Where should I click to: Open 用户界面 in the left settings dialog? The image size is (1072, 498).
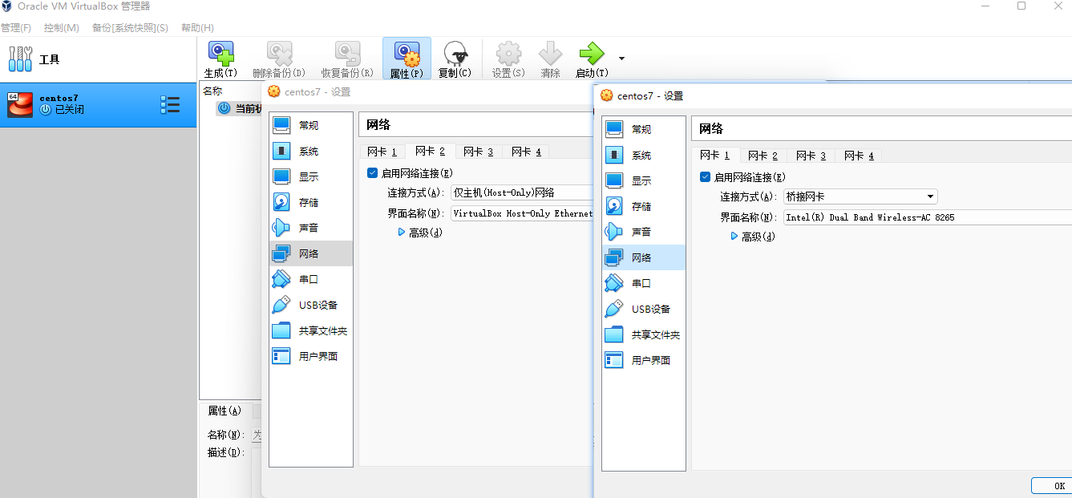click(311, 356)
